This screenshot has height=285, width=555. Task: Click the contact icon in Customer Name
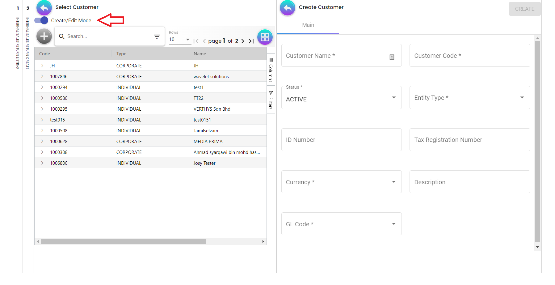click(x=392, y=57)
